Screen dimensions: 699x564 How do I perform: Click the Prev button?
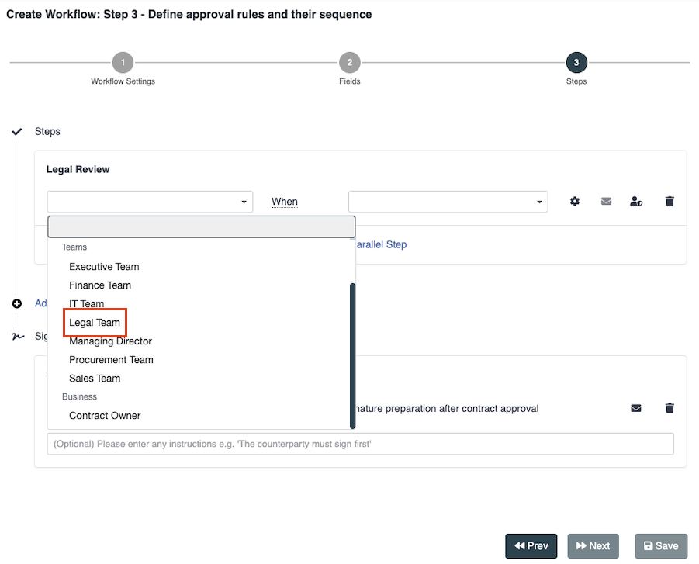(x=531, y=545)
